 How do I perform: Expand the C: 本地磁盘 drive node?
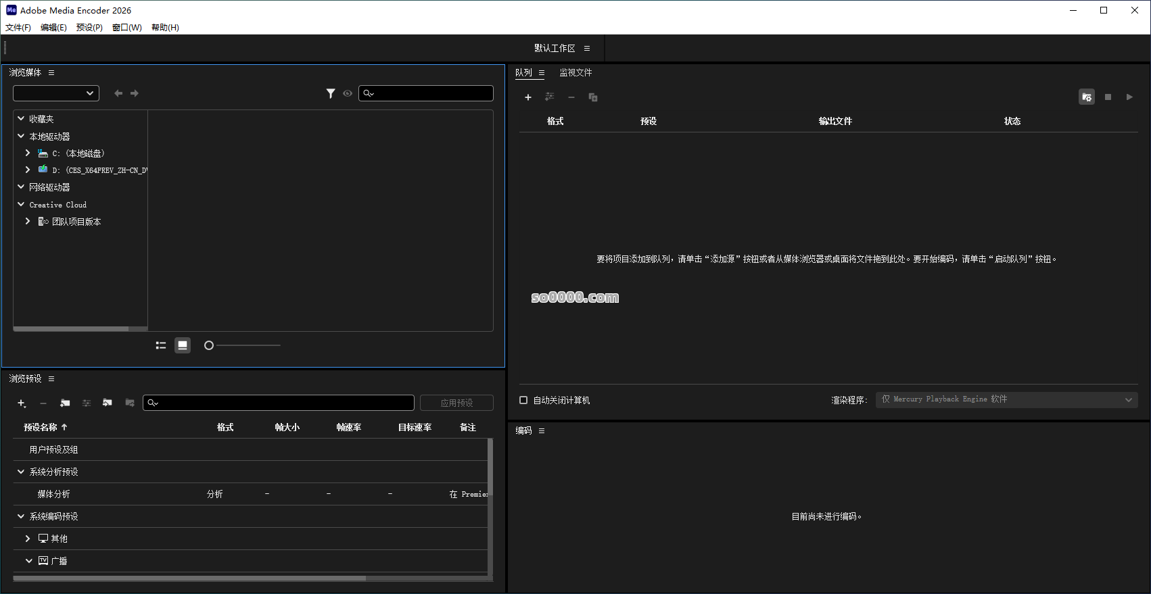click(28, 153)
